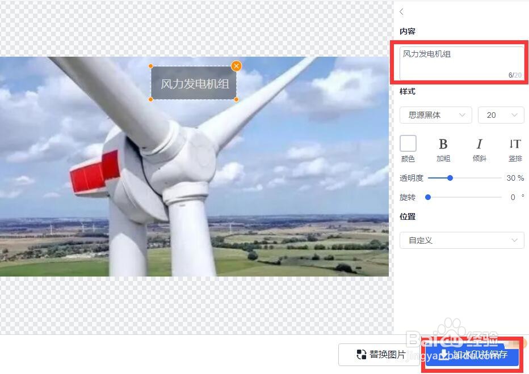Select the 风力发电机组 watermark on the image
The width and height of the screenshot is (529, 374).
tap(194, 83)
